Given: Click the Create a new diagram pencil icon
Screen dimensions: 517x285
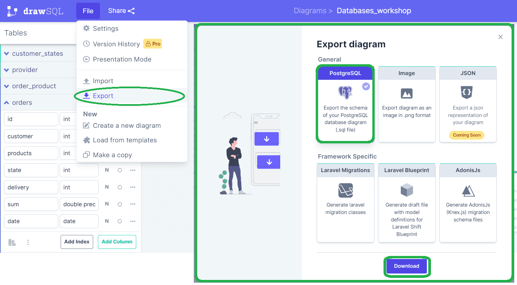Looking at the screenshot, I should pyautogui.click(x=86, y=125).
